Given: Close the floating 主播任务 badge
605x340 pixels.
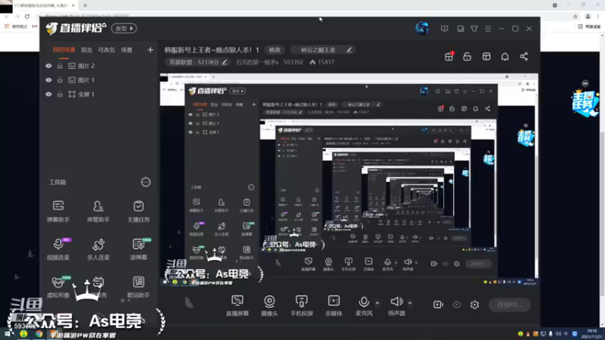Looking at the screenshot, I should tap(585, 83).
